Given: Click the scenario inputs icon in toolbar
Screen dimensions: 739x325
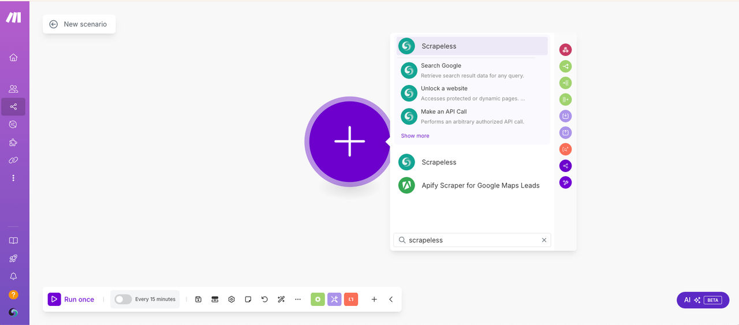Looking at the screenshot, I should click(x=215, y=299).
